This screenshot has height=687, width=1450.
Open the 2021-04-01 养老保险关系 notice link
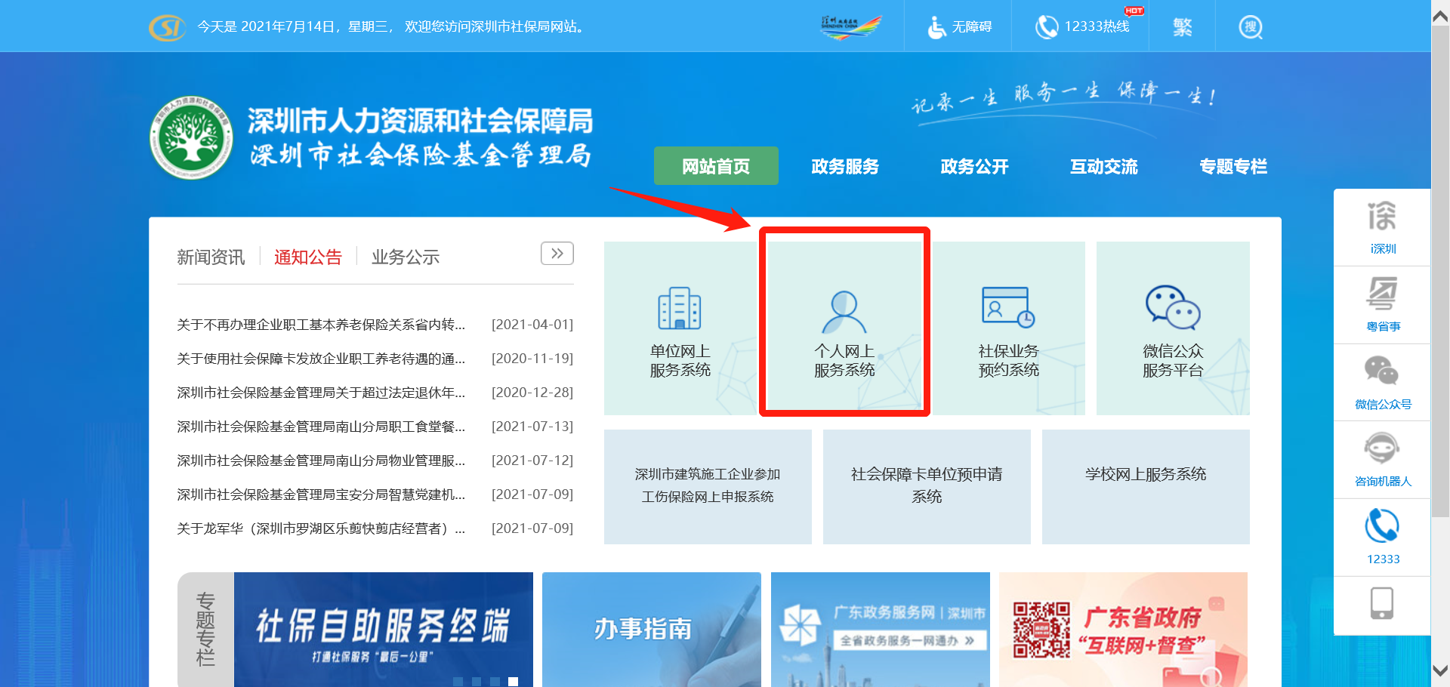coord(320,325)
